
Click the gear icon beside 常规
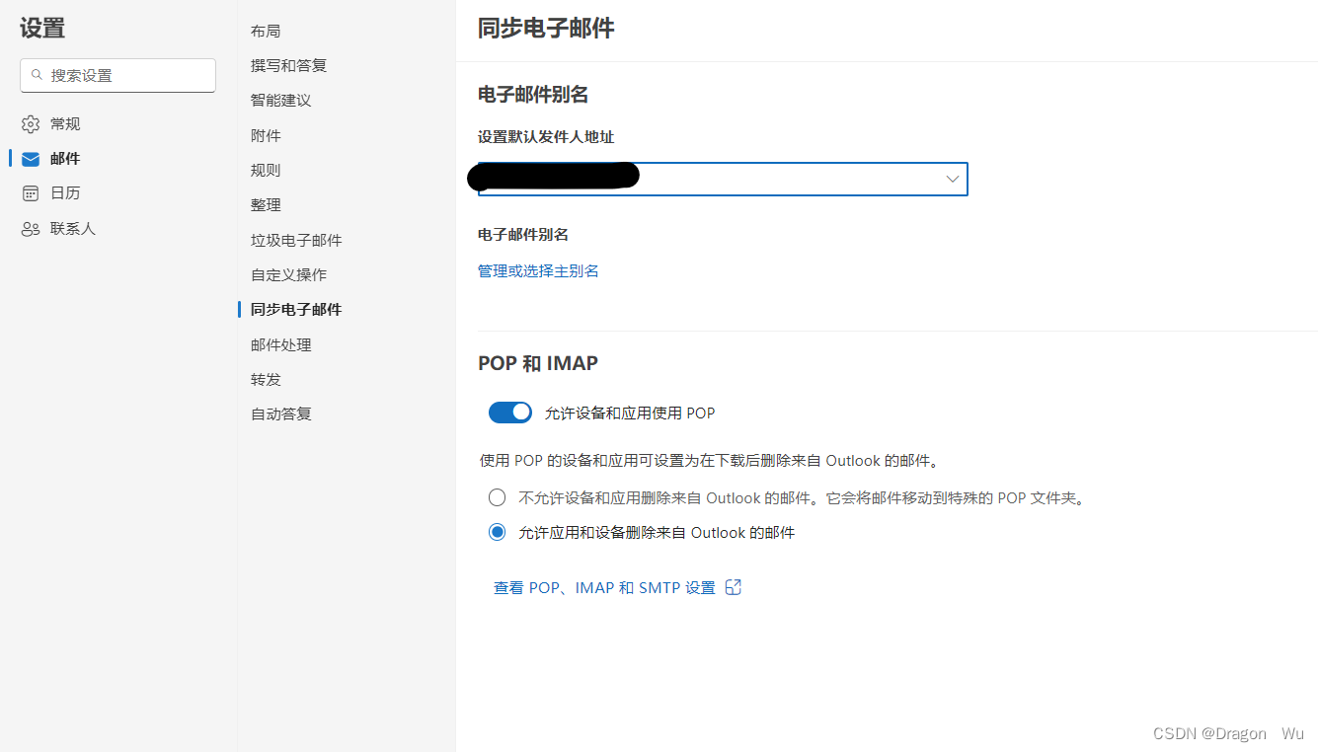pos(31,124)
